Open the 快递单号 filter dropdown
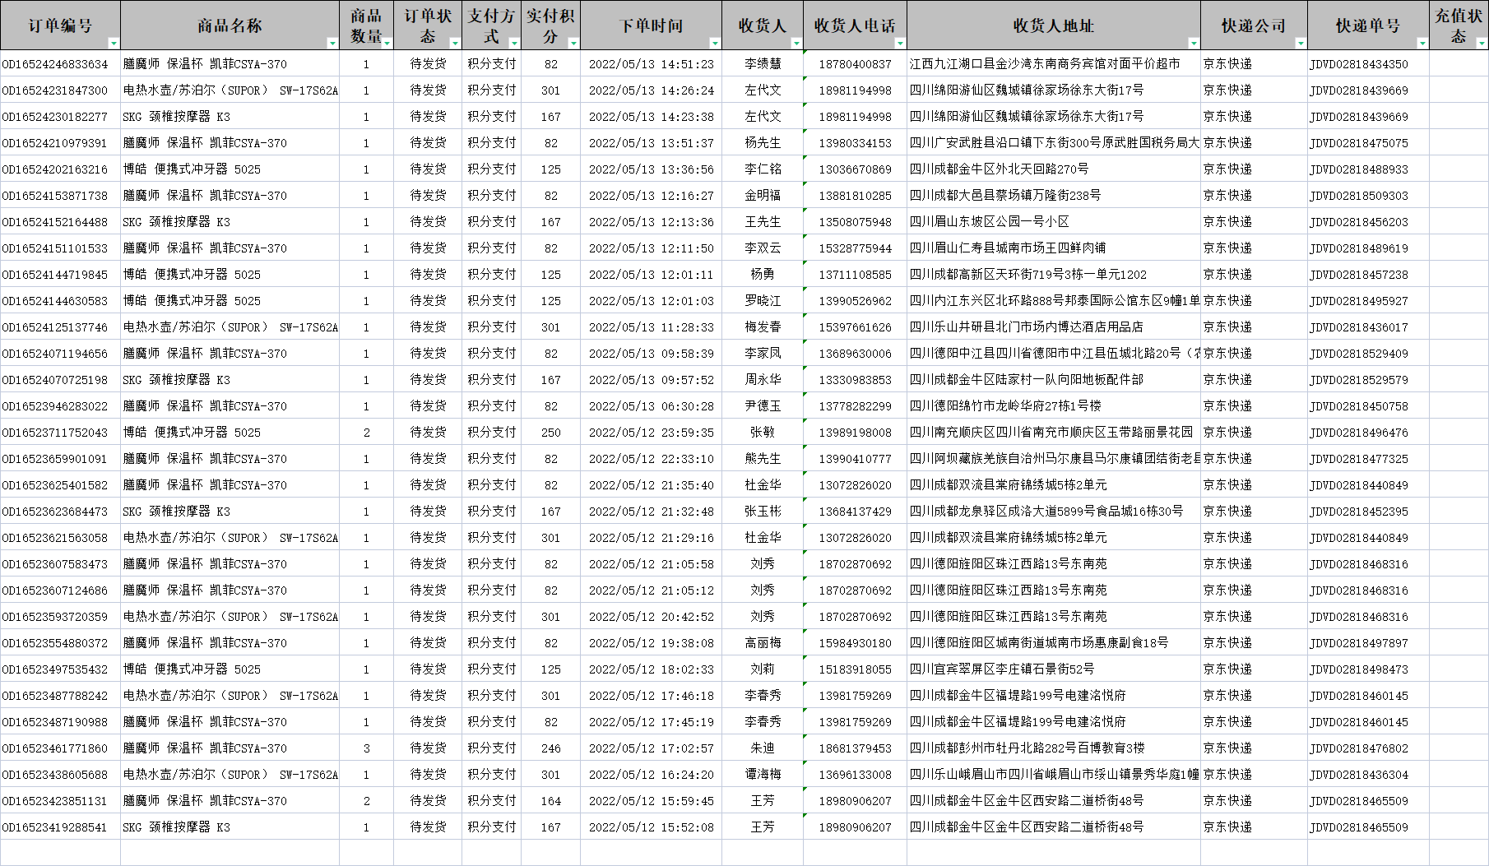This screenshot has height=866, width=1489. tap(1422, 43)
